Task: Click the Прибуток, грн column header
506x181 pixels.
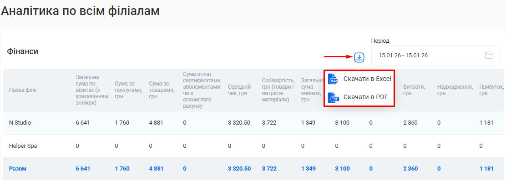Action: (x=491, y=90)
